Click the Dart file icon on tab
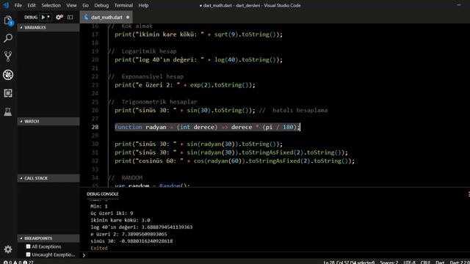This screenshot has height=264, width=470. click(87, 18)
